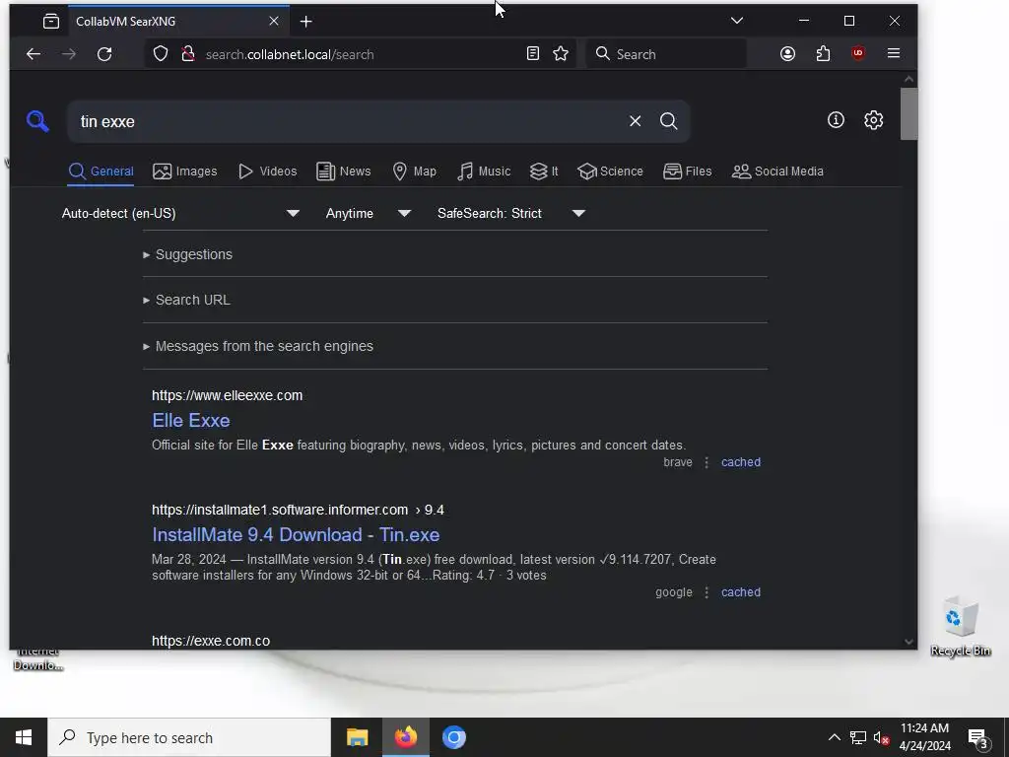Open the list all tabs chevron
Image resolution: width=1009 pixels, height=757 pixels.
pos(737,21)
